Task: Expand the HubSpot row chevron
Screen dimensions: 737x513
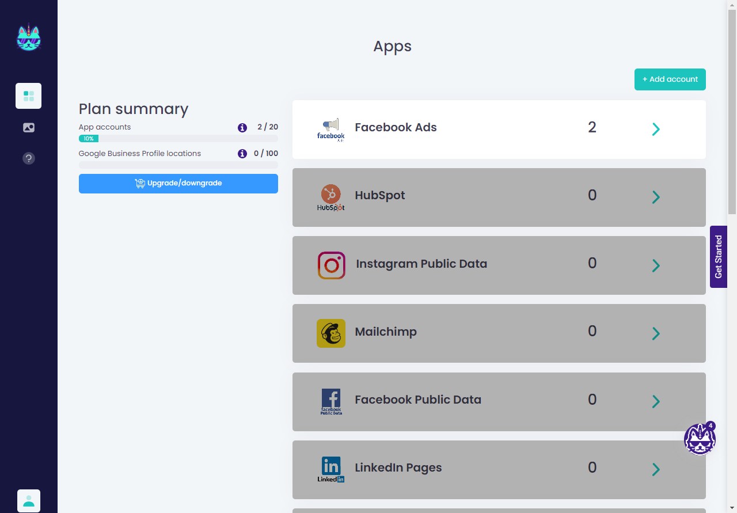Action: 656,197
